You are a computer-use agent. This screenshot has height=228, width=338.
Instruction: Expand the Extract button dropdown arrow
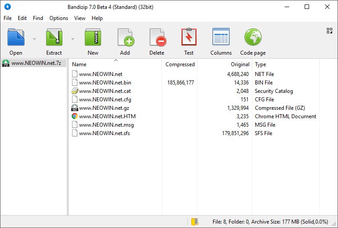pyautogui.click(x=73, y=39)
